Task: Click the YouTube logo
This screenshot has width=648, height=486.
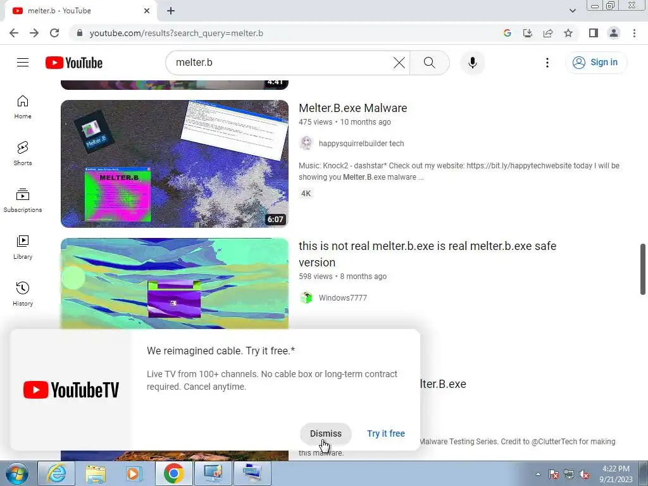Action: [x=74, y=63]
